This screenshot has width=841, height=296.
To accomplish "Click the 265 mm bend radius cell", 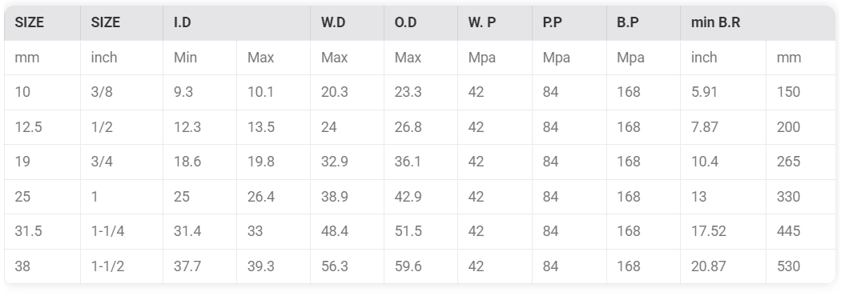I will tap(801, 162).
